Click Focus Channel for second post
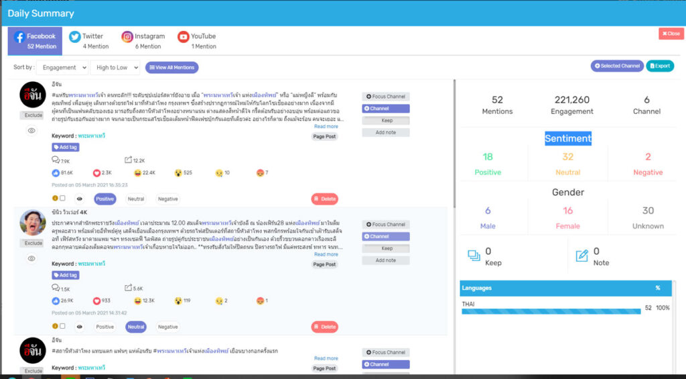Viewport: 686px width, 379px height. tap(386, 224)
